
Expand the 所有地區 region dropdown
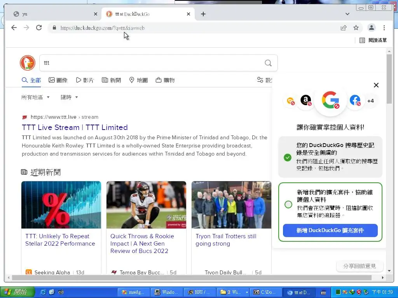(x=35, y=97)
